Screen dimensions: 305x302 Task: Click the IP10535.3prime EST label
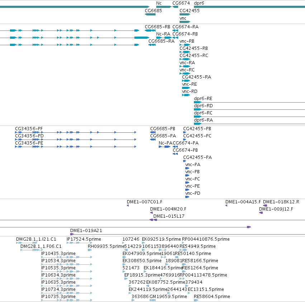point(58,268)
